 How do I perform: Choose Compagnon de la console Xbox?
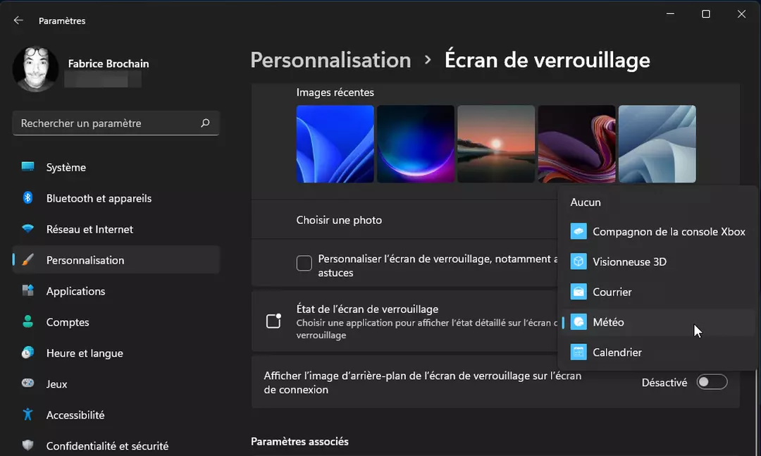(x=668, y=231)
